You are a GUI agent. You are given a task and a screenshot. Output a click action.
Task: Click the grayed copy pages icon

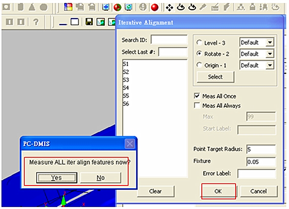(x=80, y=7)
